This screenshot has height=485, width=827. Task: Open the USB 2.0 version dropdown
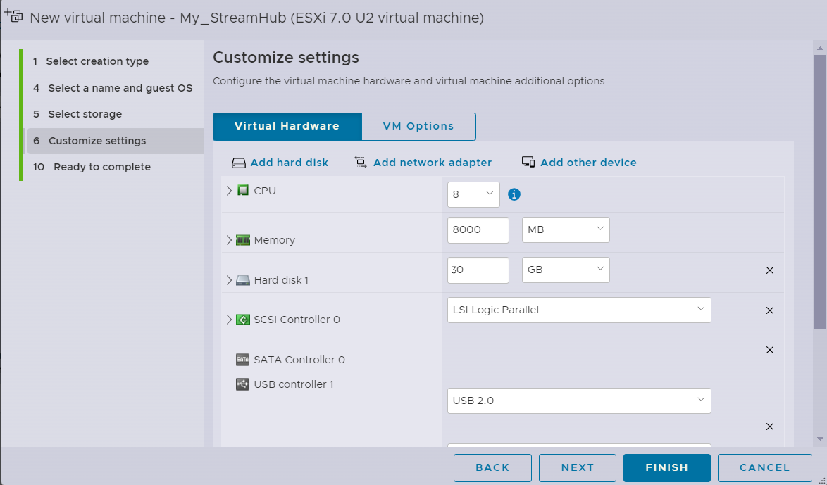tap(579, 401)
